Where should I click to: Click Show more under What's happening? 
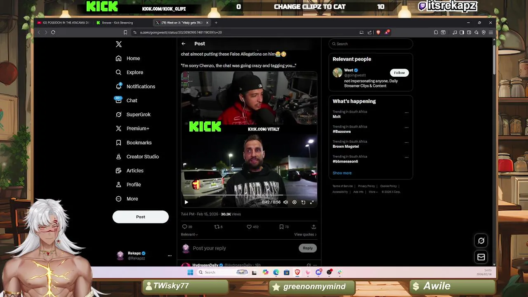click(x=342, y=173)
